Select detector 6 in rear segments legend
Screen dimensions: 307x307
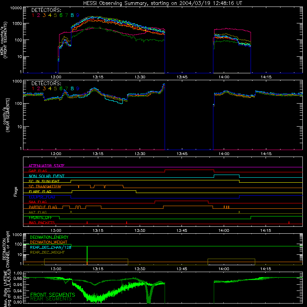[61, 89]
